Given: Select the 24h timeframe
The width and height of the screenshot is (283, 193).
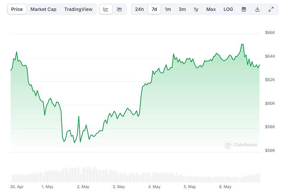Looking at the screenshot, I should (140, 9).
